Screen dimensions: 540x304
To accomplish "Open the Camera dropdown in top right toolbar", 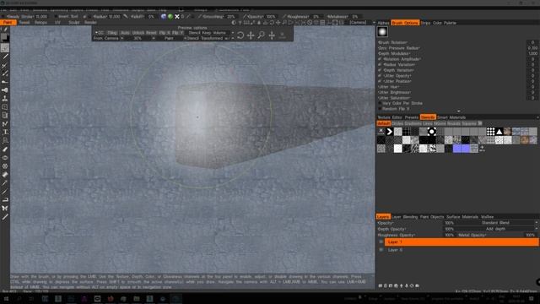I will [362, 23].
